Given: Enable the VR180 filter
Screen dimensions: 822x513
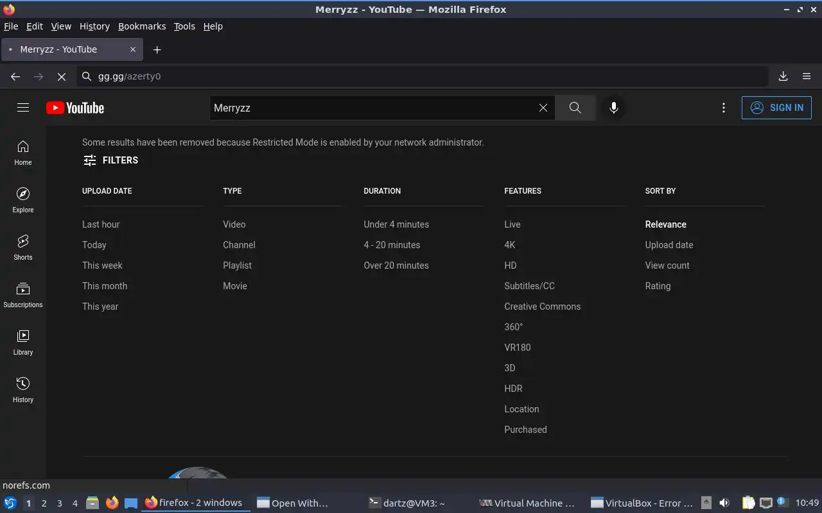Looking at the screenshot, I should point(518,348).
